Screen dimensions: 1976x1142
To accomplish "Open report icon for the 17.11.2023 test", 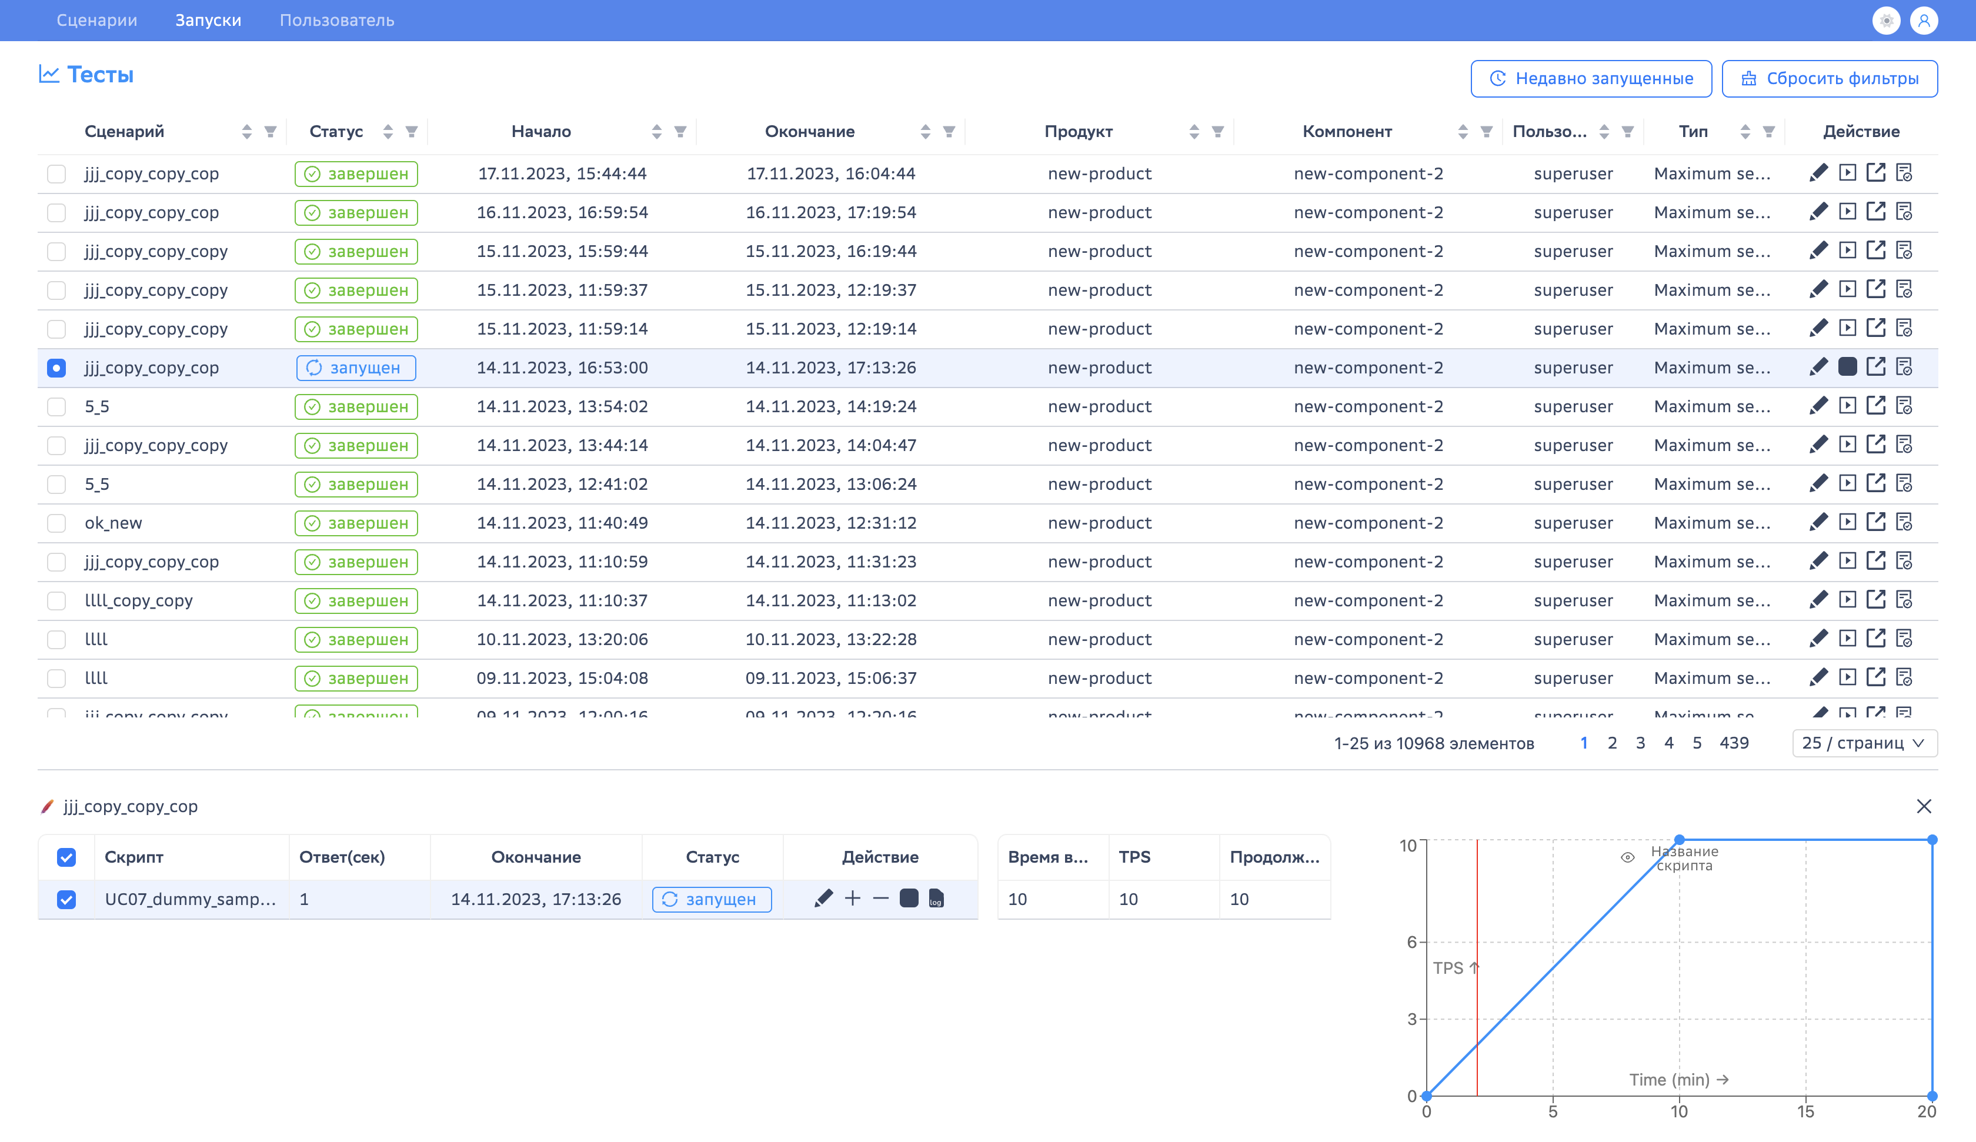I will 1905,173.
